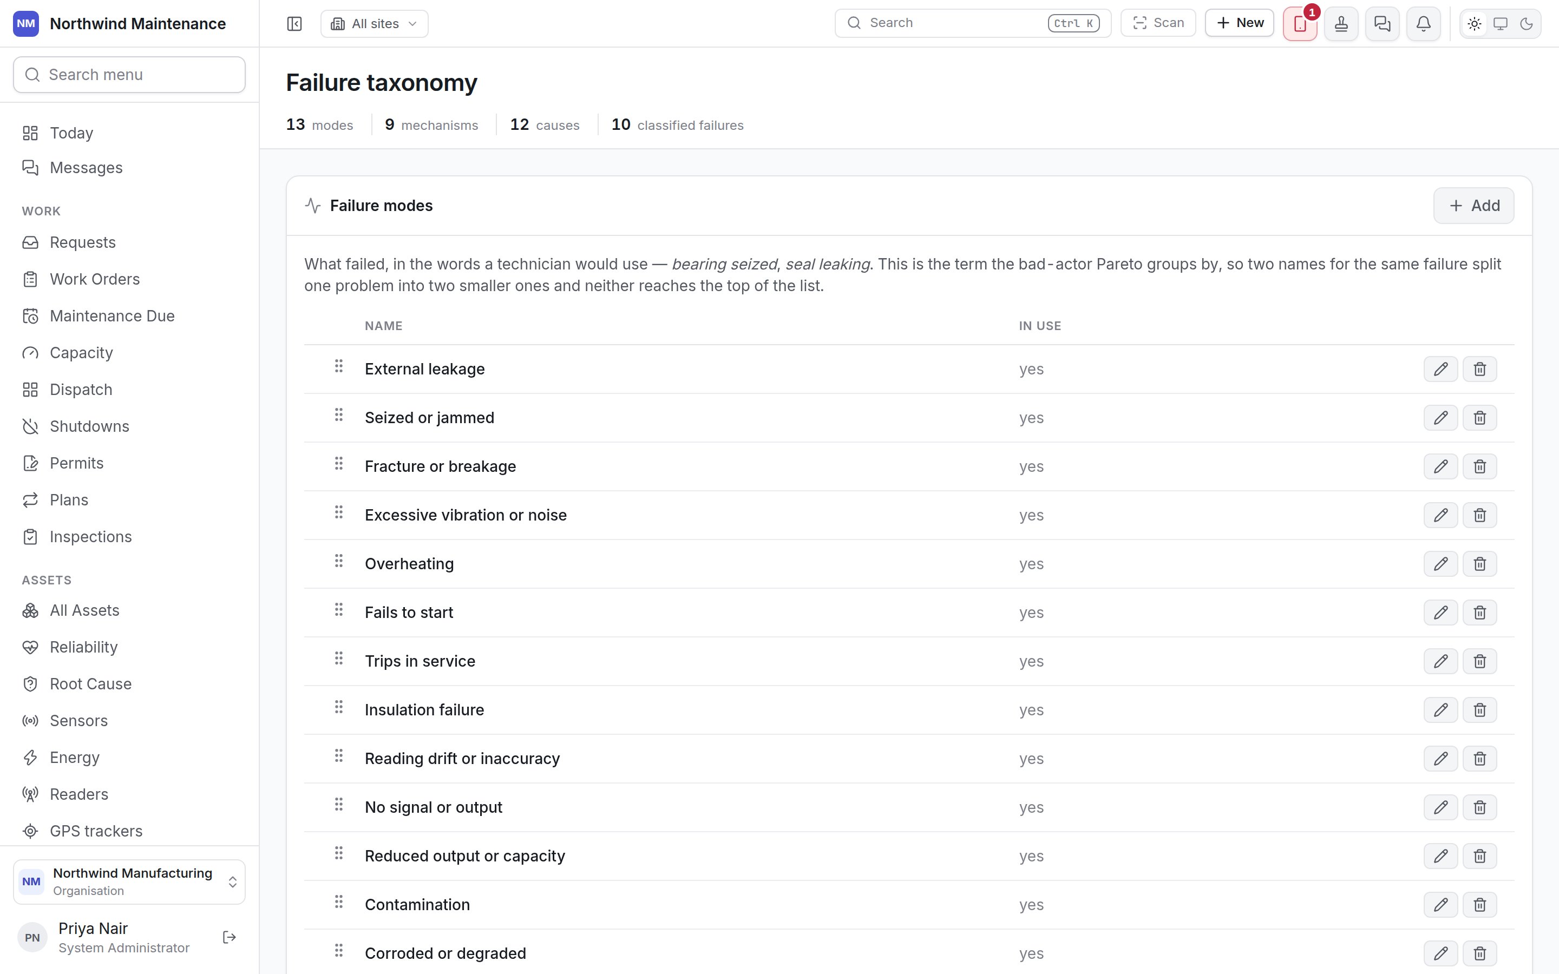Delete the External leakage mode
The height and width of the screenshot is (974, 1559).
[x=1480, y=369]
